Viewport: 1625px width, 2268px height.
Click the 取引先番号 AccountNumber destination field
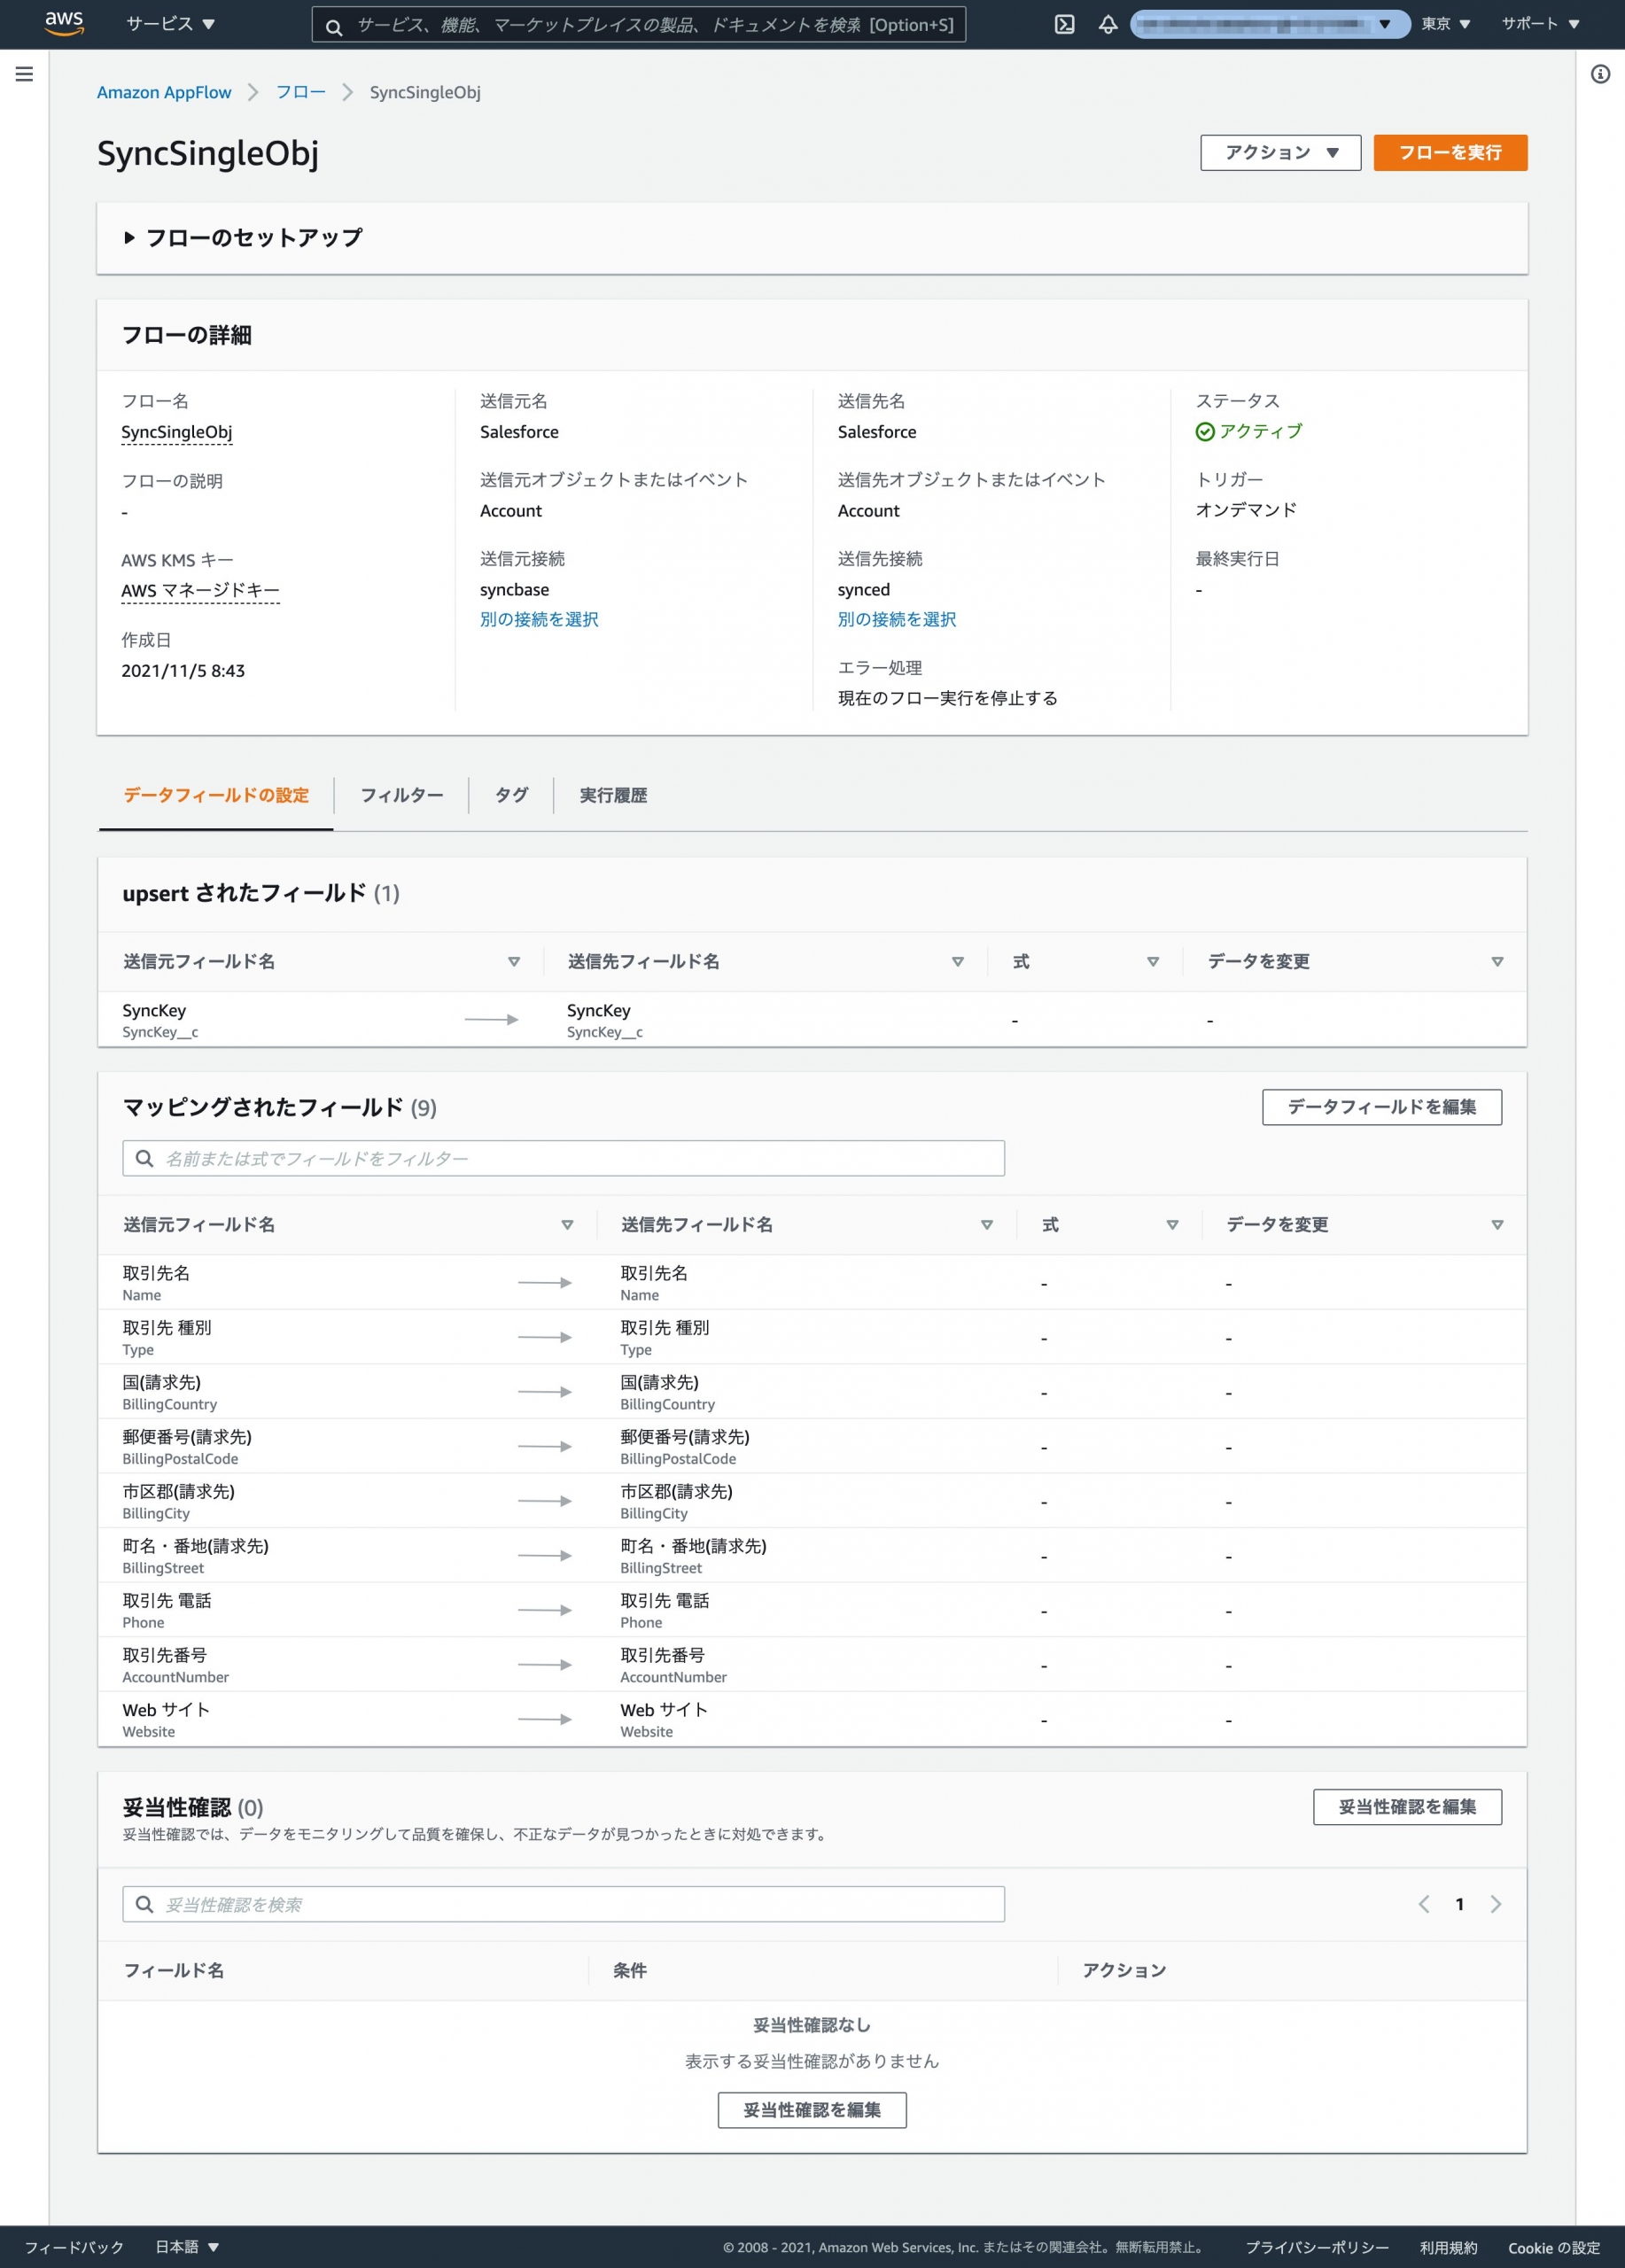tap(673, 1665)
